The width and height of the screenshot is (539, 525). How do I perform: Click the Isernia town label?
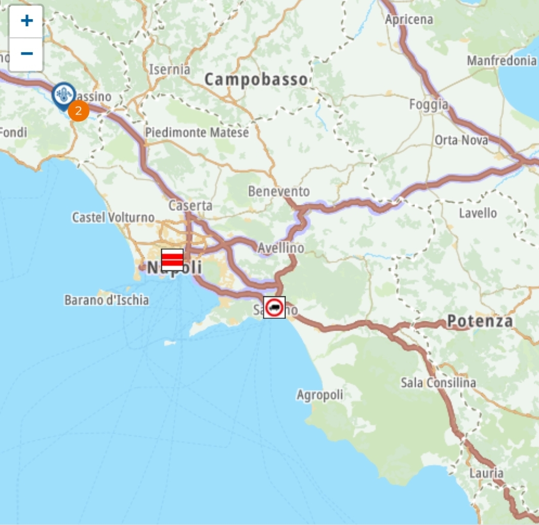coord(170,70)
